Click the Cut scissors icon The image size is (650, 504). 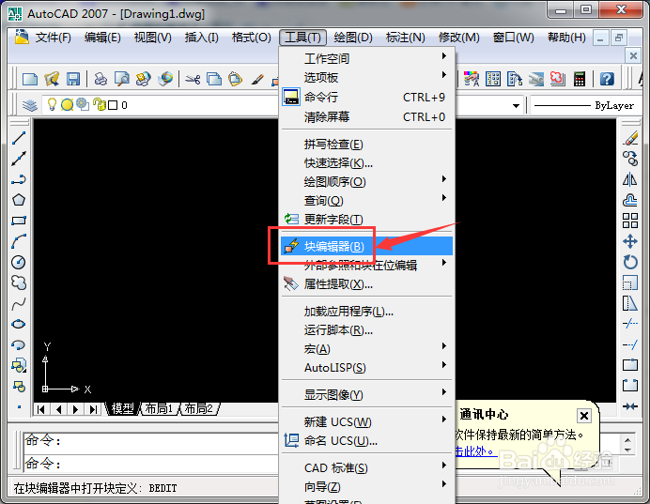(193, 79)
